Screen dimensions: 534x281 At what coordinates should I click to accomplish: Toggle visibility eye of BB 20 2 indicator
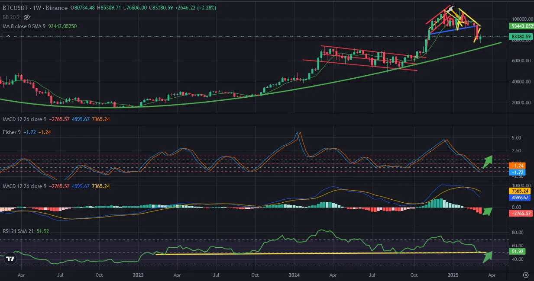(26, 17)
